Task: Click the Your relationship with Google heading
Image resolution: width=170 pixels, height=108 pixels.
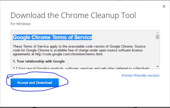Action: (39, 61)
